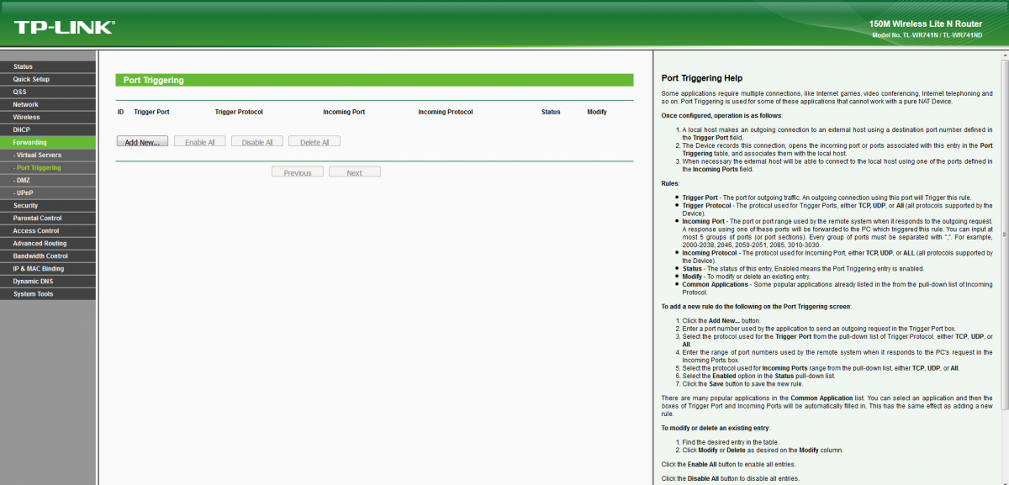Click 'Once configured, operation is as follows' text

(721, 115)
